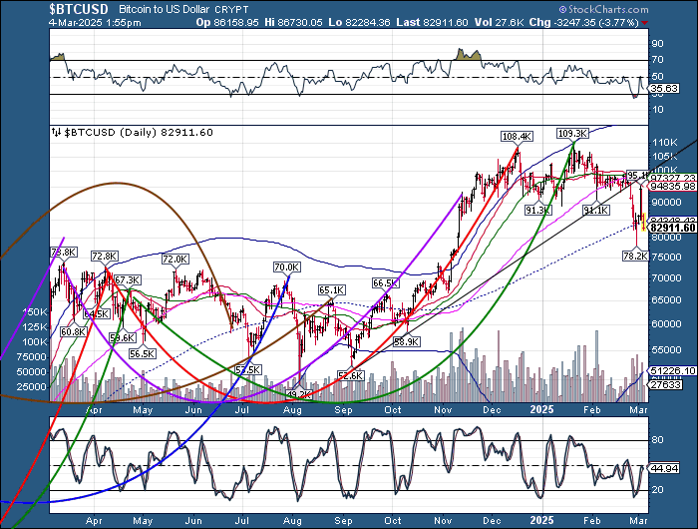Click the $BTCUSD (Daily) legend label
This screenshot has height=529, width=698.
click(130, 131)
